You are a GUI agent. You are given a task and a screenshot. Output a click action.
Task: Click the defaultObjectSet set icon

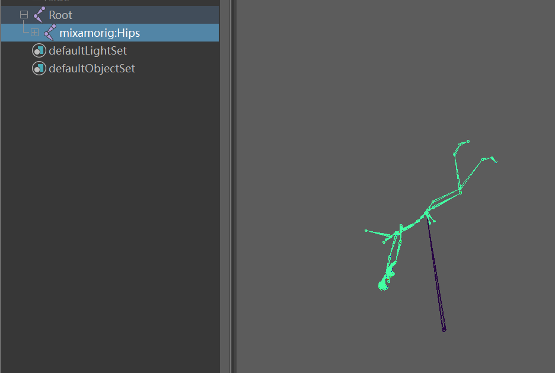point(39,68)
